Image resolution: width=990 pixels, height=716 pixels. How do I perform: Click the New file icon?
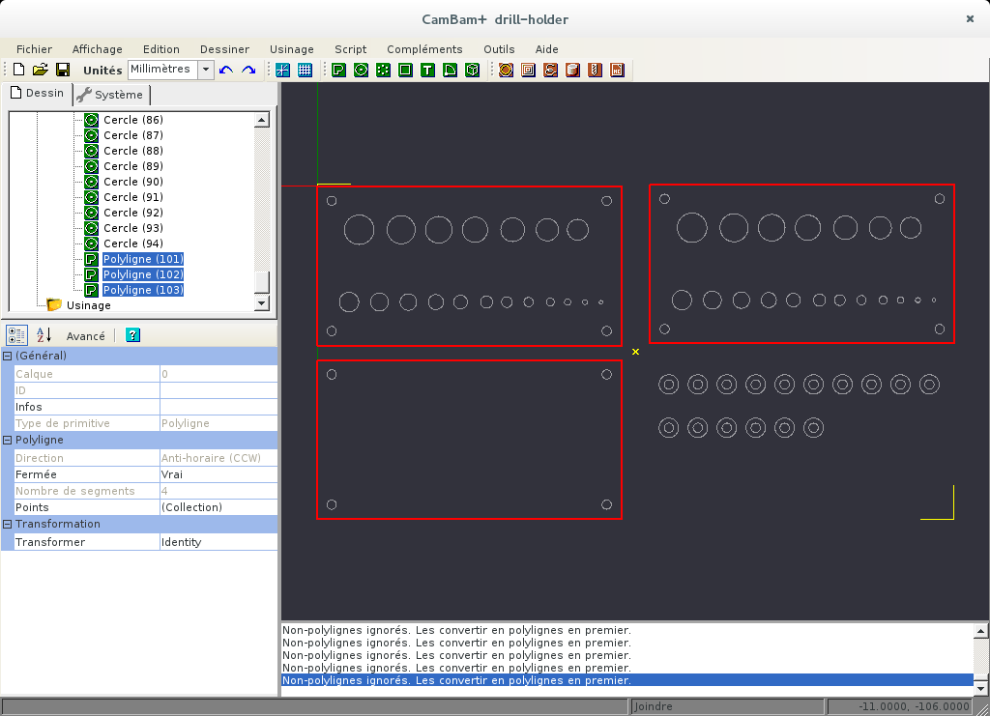click(18, 70)
